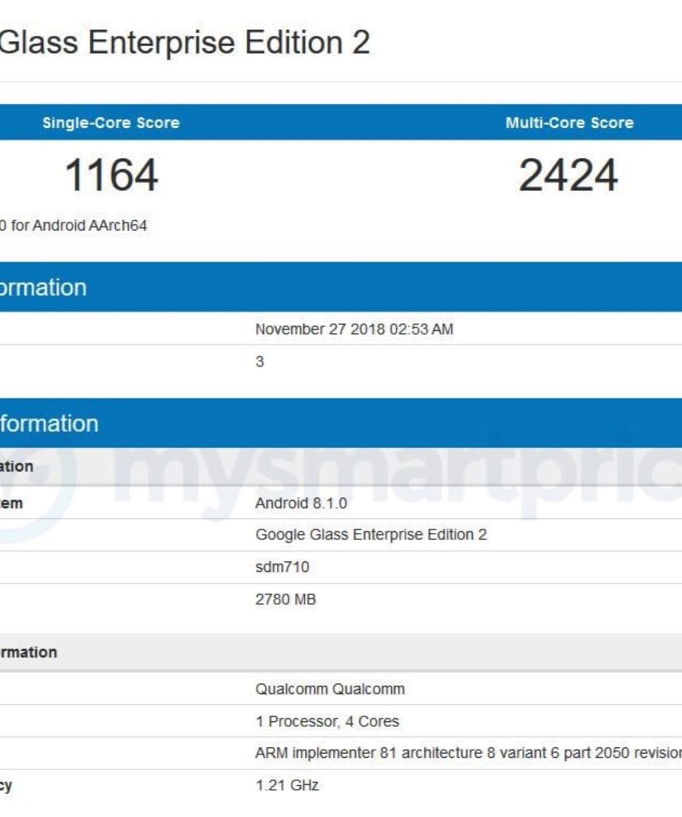
Task: Click the blue section header above the date row
Action: [x=340, y=287]
